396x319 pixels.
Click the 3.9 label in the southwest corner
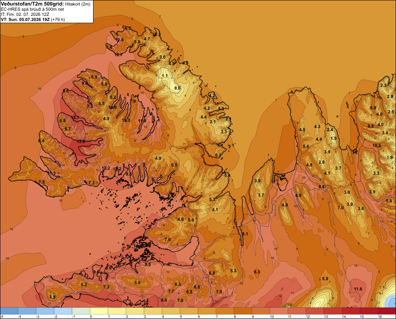coord(52,297)
